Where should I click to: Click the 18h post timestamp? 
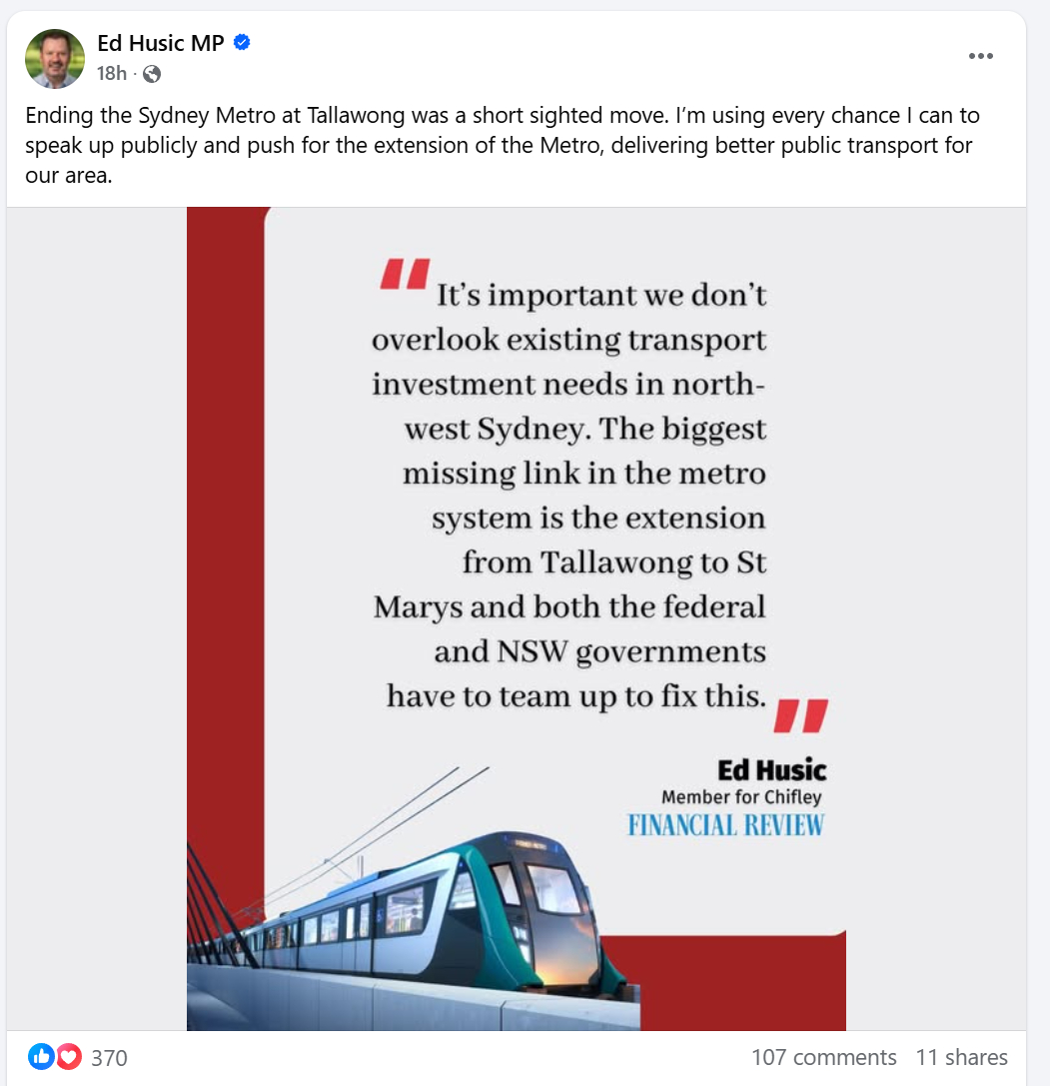(x=112, y=73)
